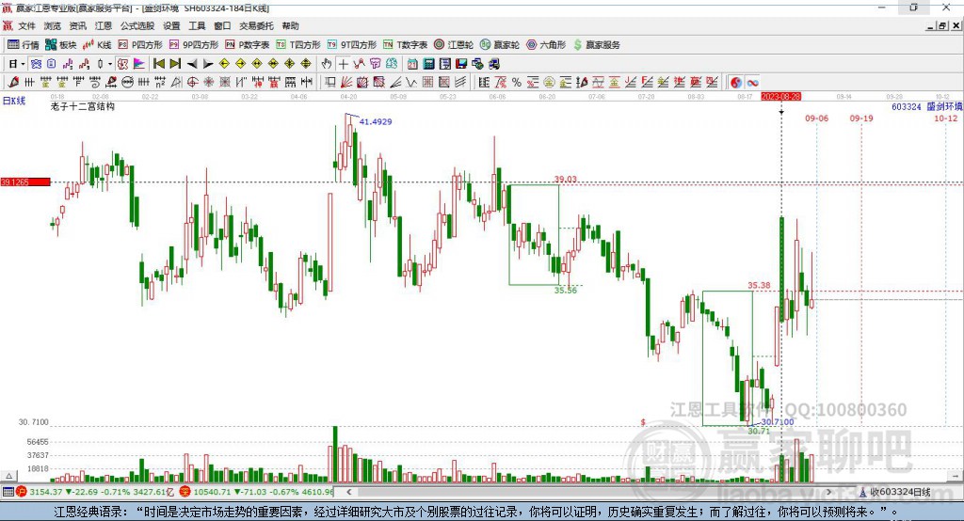Open the 赢家轮 wheel tool
The height and width of the screenshot is (521, 964).
click(500, 45)
